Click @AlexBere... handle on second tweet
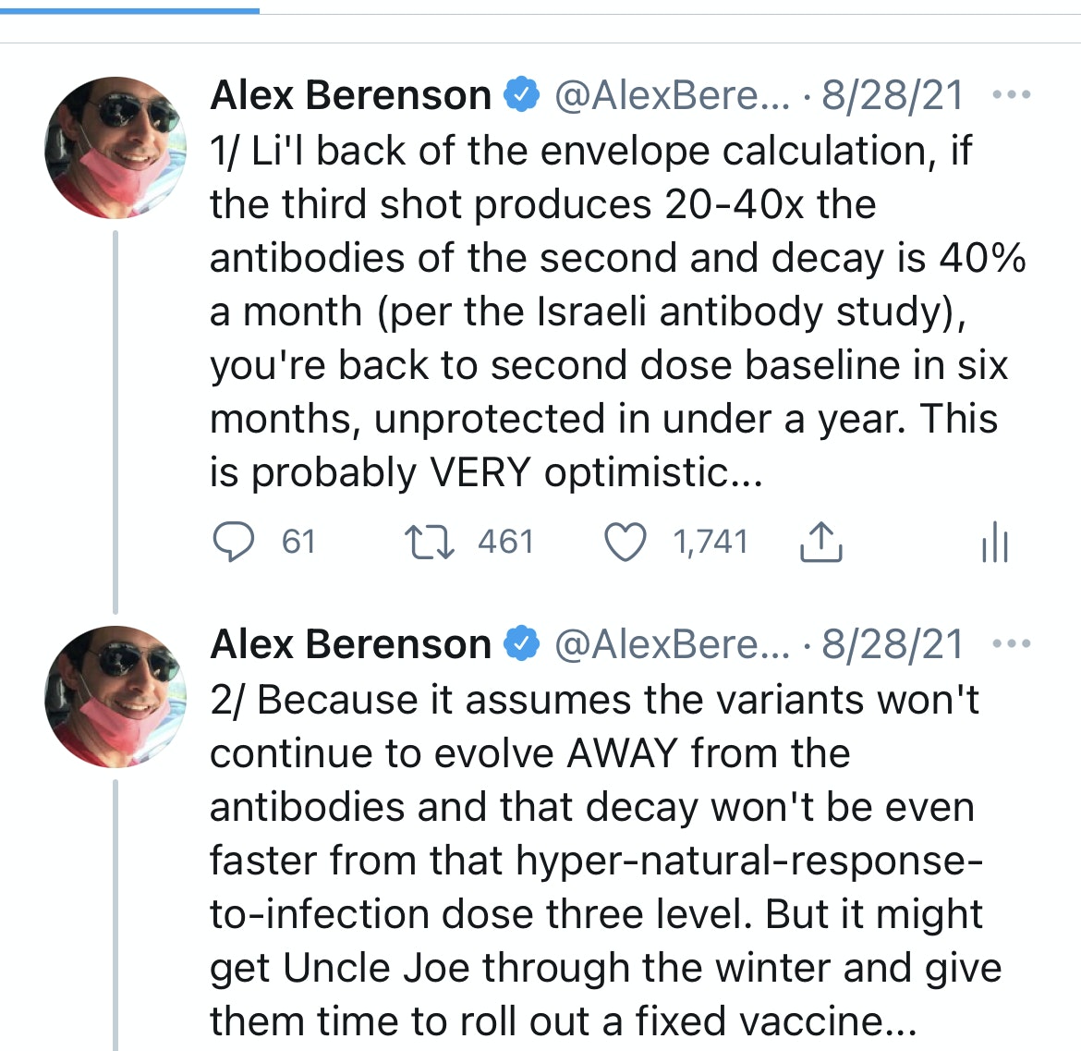 (672, 644)
